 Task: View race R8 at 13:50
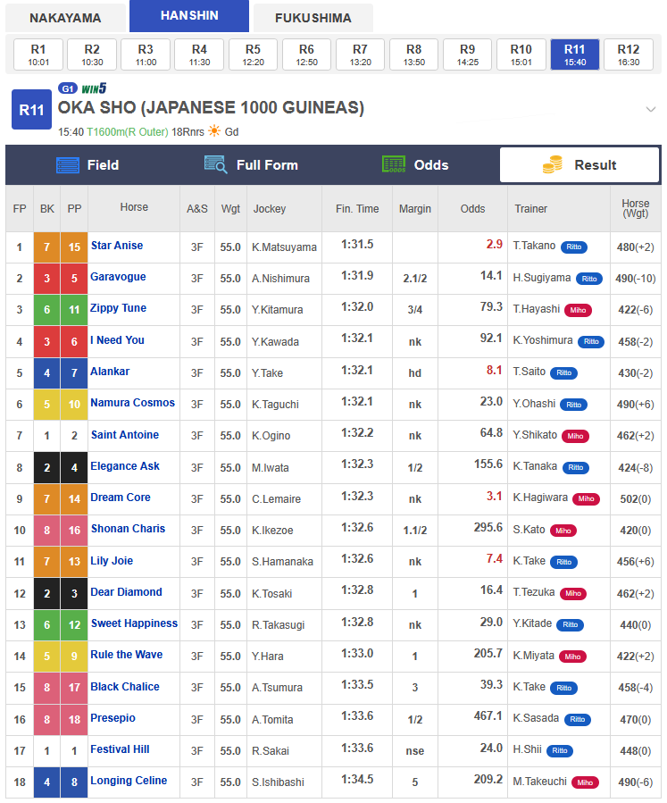tap(414, 54)
